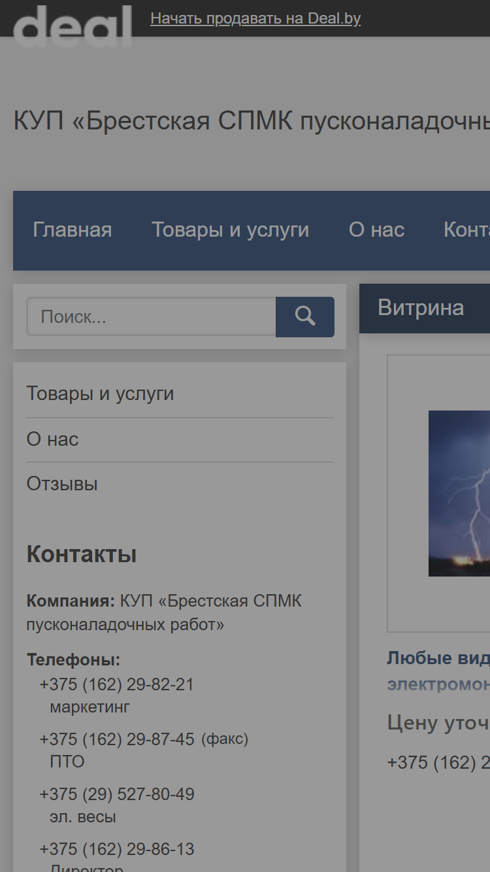Viewport: 490px width, 872px height.
Task: Click the company title 'КУП «Брестская СПМК'
Action: coord(252,122)
